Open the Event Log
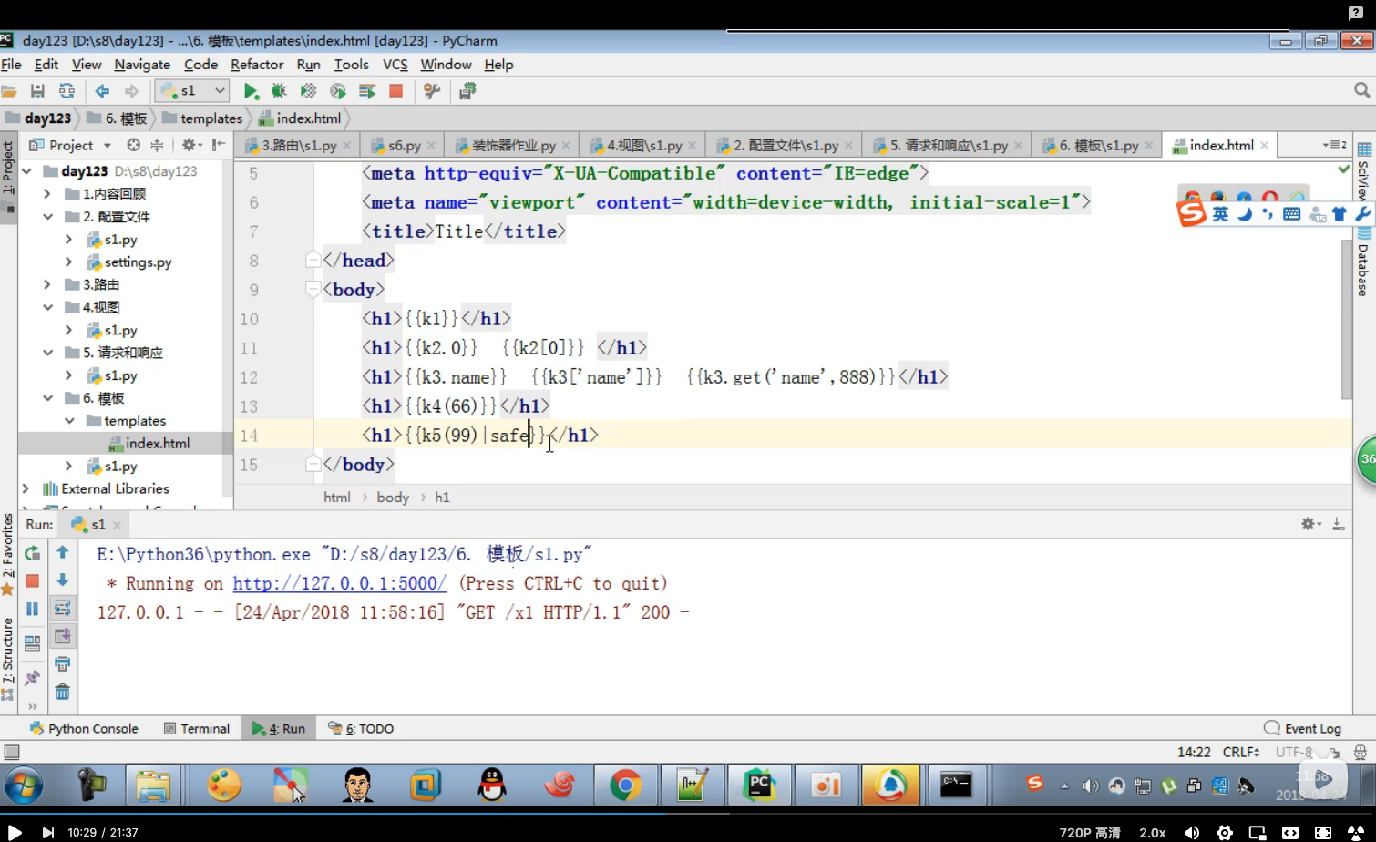Screen dimensions: 1376x842 (1303, 728)
